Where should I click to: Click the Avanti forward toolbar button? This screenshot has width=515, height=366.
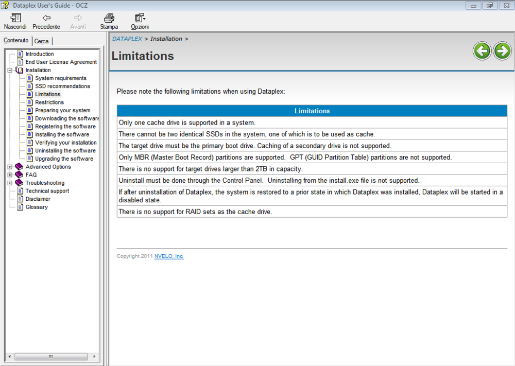(78, 21)
